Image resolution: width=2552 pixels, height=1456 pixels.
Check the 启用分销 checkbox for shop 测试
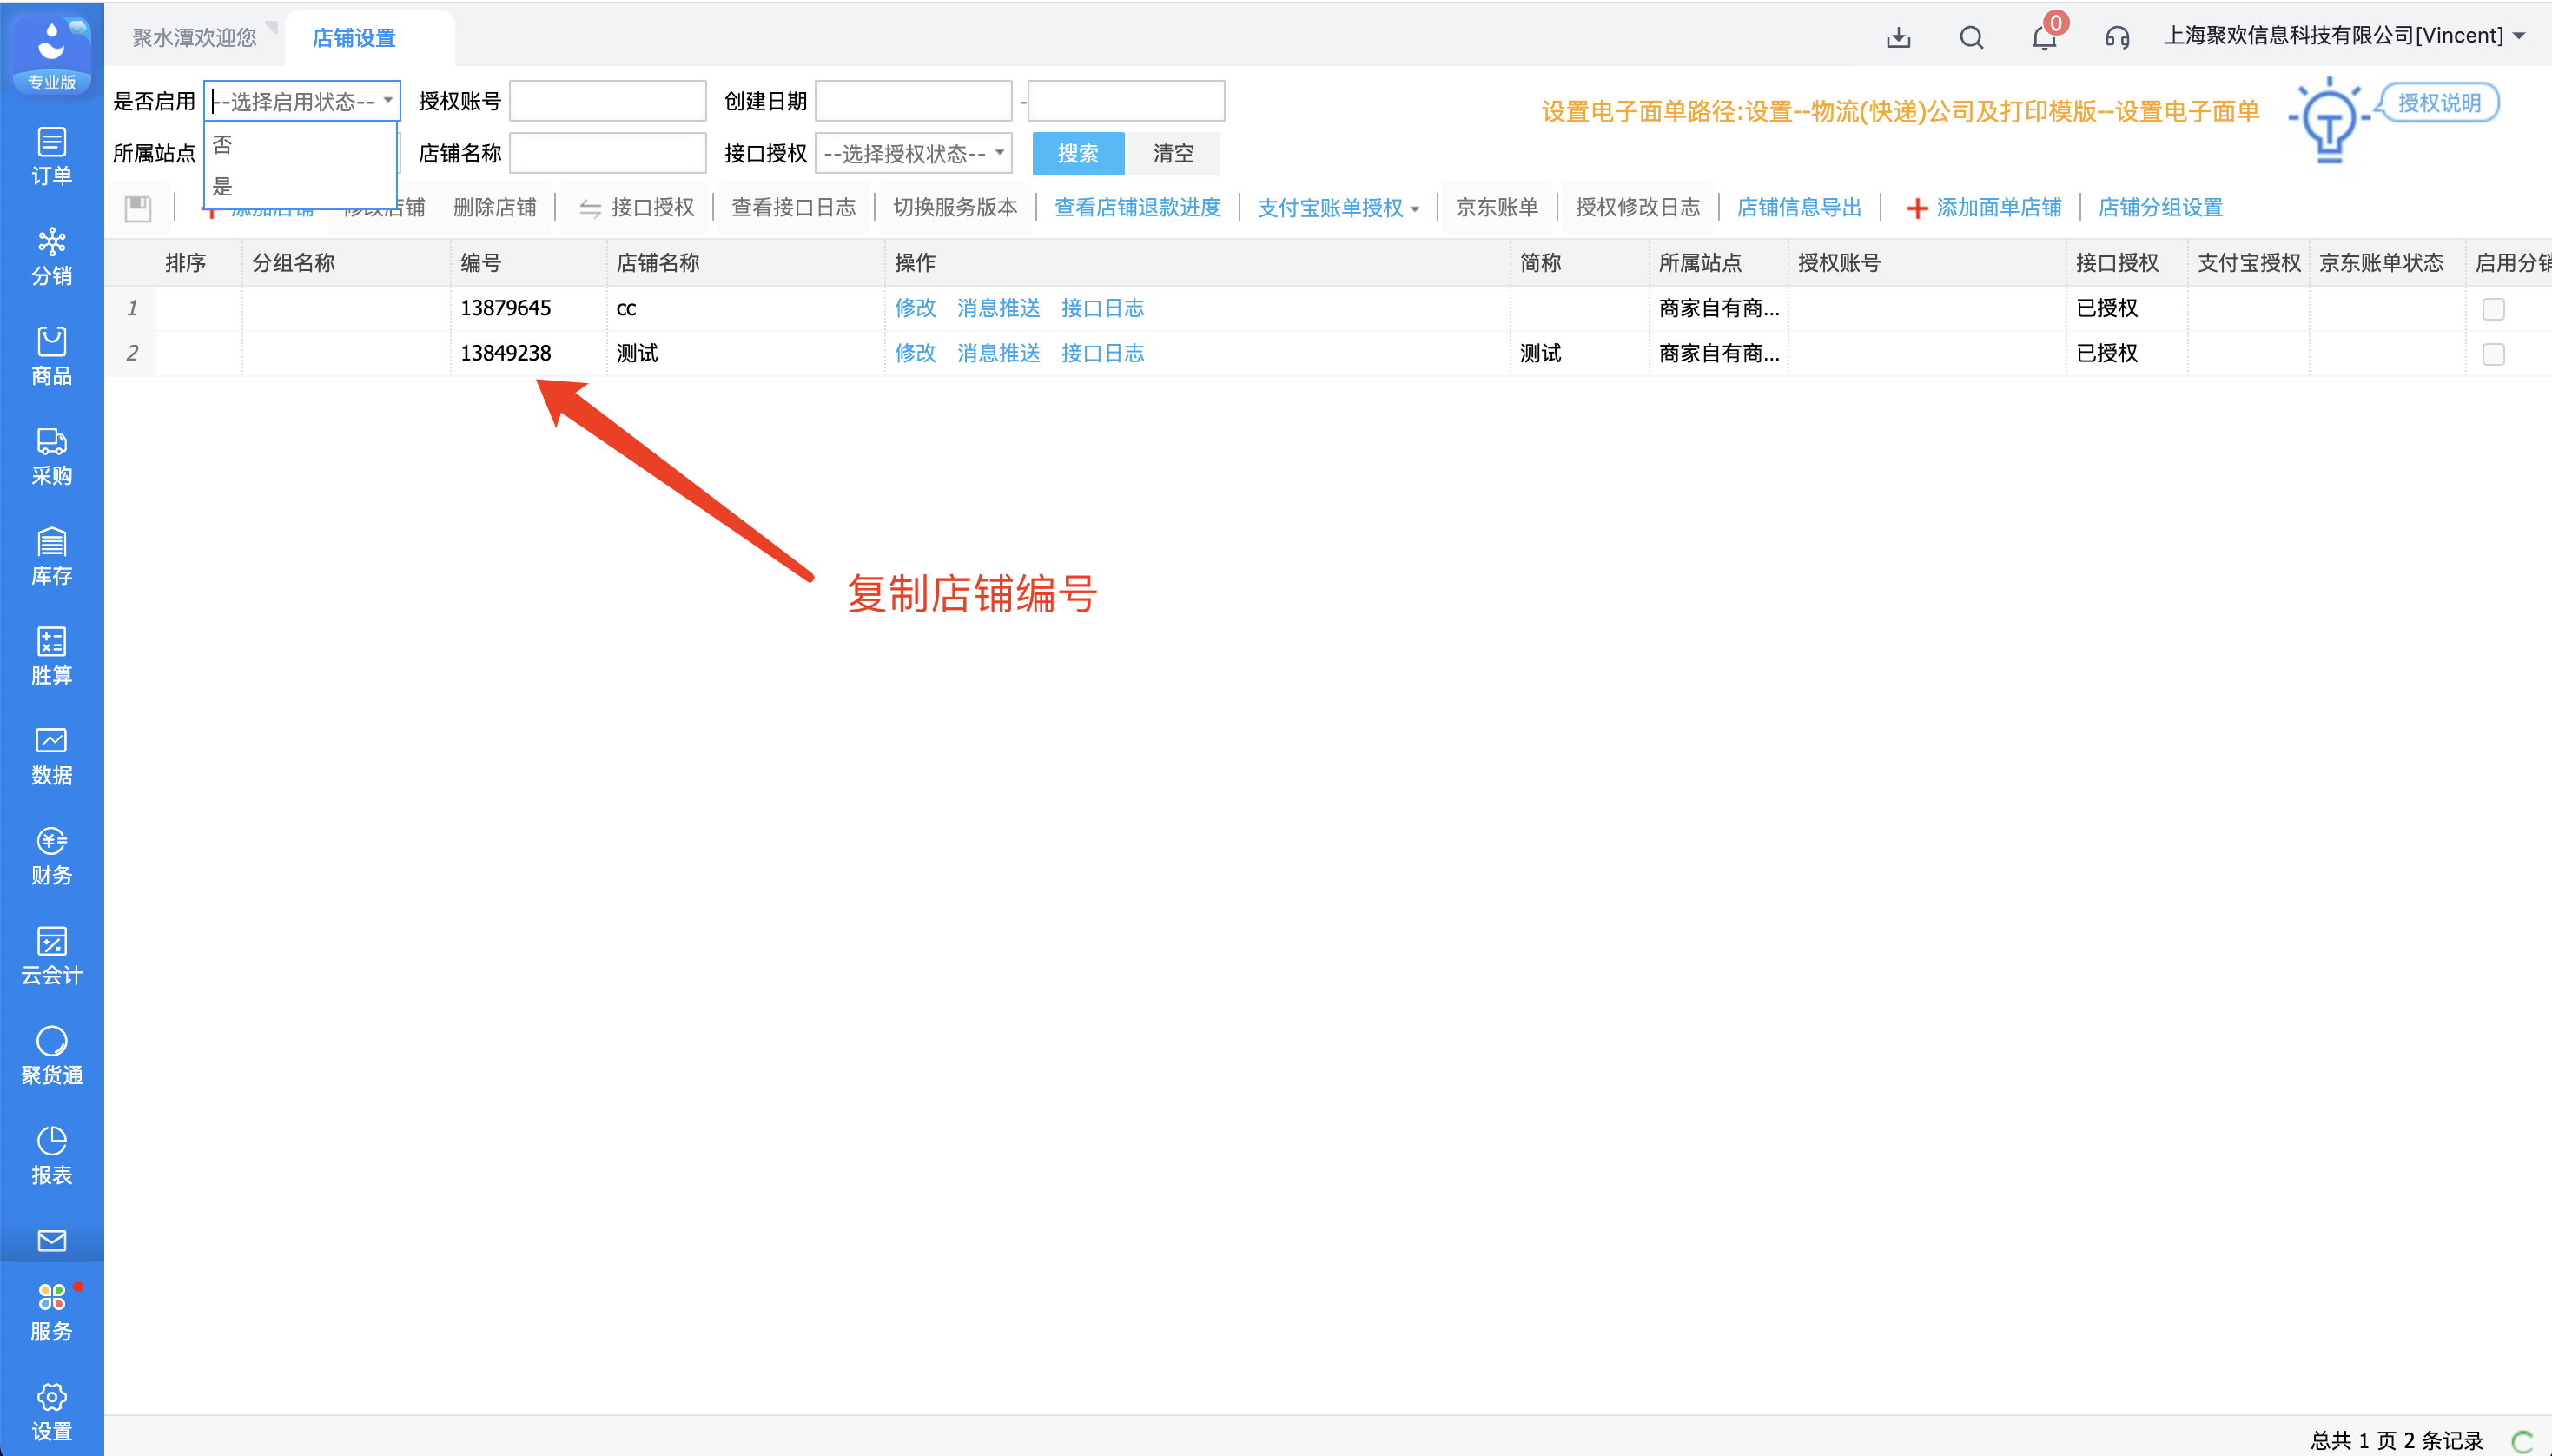point(2493,354)
